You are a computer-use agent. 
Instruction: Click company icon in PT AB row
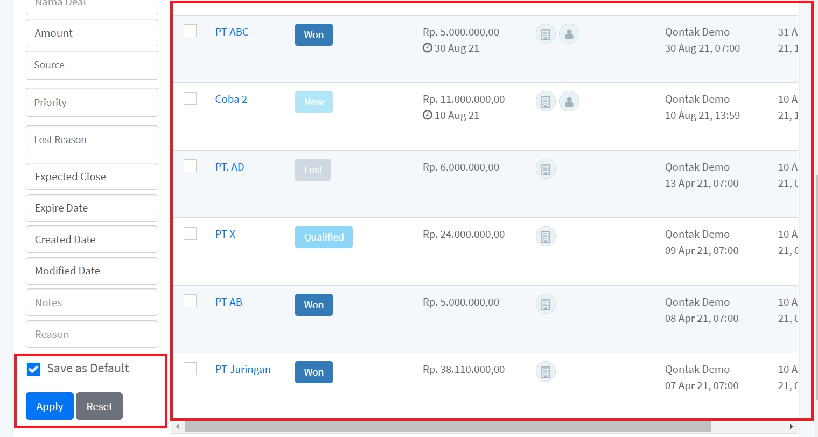pyautogui.click(x=546, y=304)
